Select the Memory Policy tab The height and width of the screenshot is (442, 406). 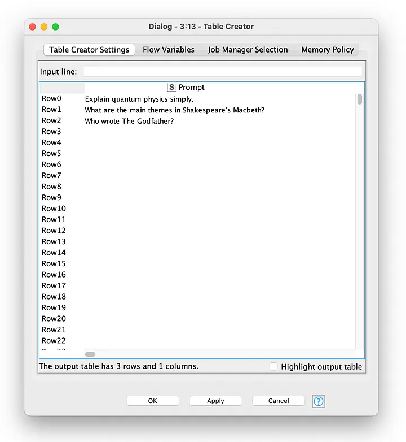tap(327, 50)
